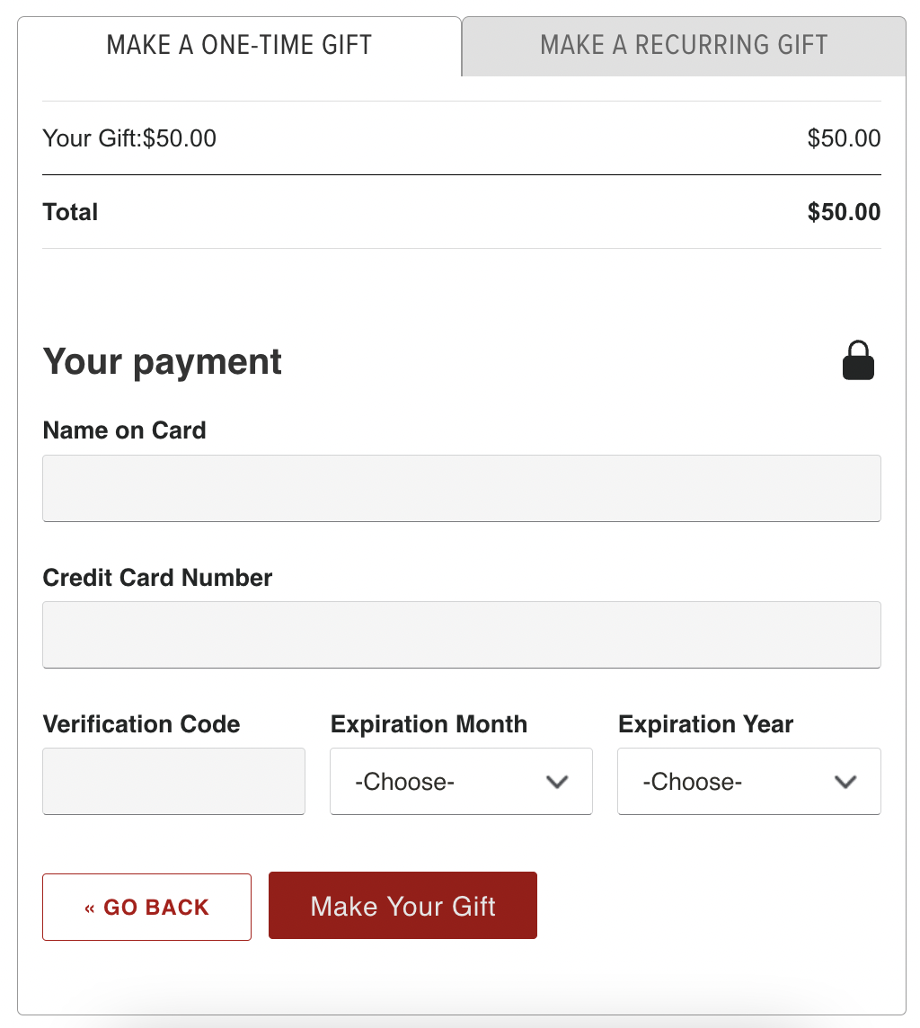Viewport: 920px width, 1028px height.
Task: Click the Credit Card Number label
Action: tap(157, 577)
